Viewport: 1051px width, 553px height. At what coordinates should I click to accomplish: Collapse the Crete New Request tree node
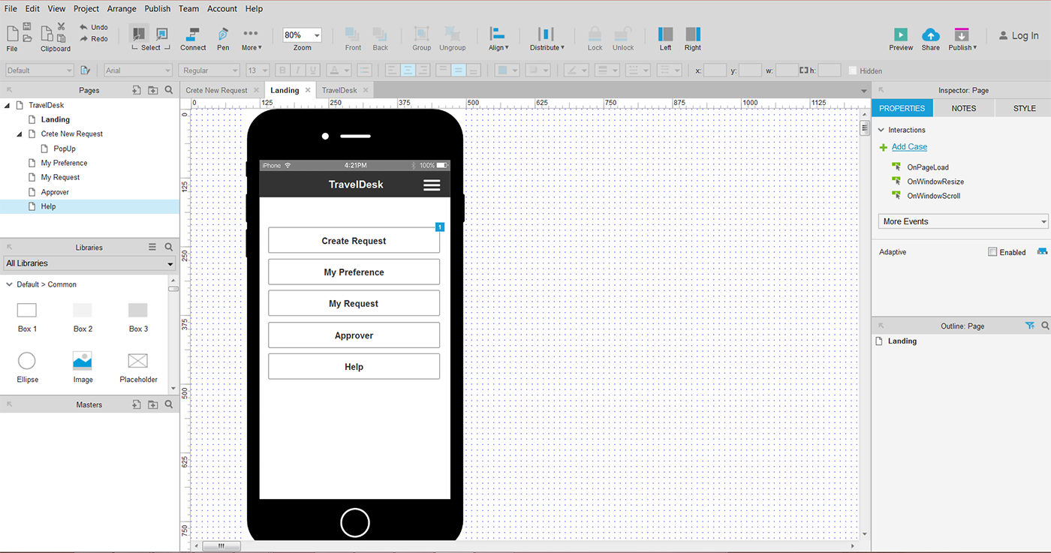pos(20,134)
